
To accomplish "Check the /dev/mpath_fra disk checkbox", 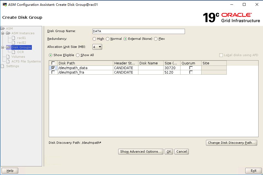I will click(53, 72).
